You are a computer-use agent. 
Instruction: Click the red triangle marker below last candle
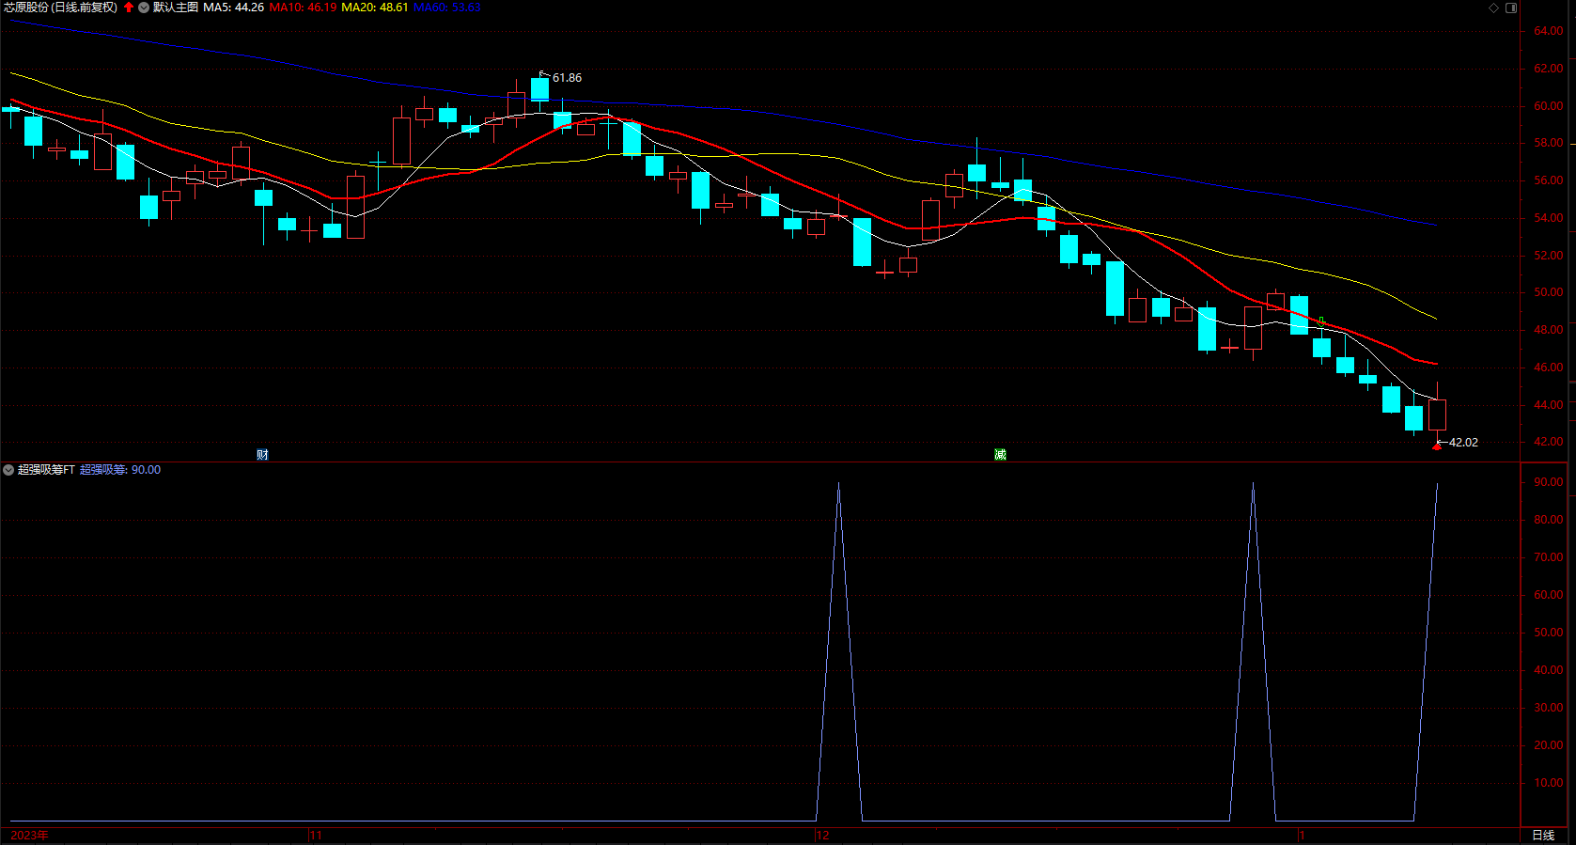point(1436,446)
